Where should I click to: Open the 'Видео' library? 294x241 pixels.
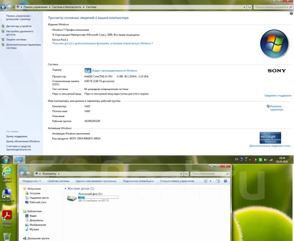33,216
